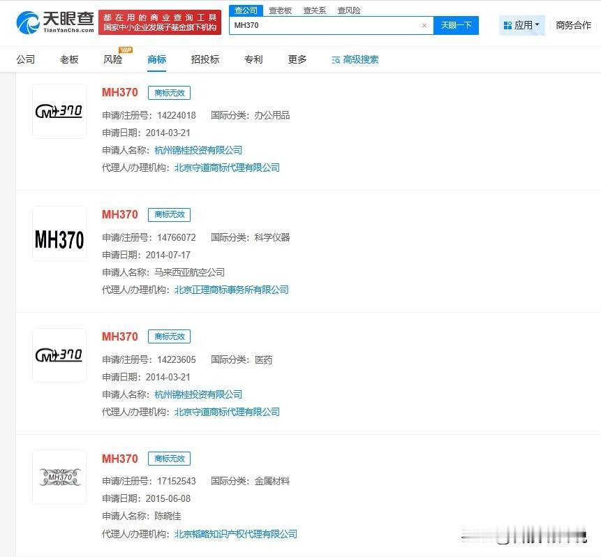Switch to the 商标 results tab
This screenshot has height=557, width=601.
click(x=157, y=59)
